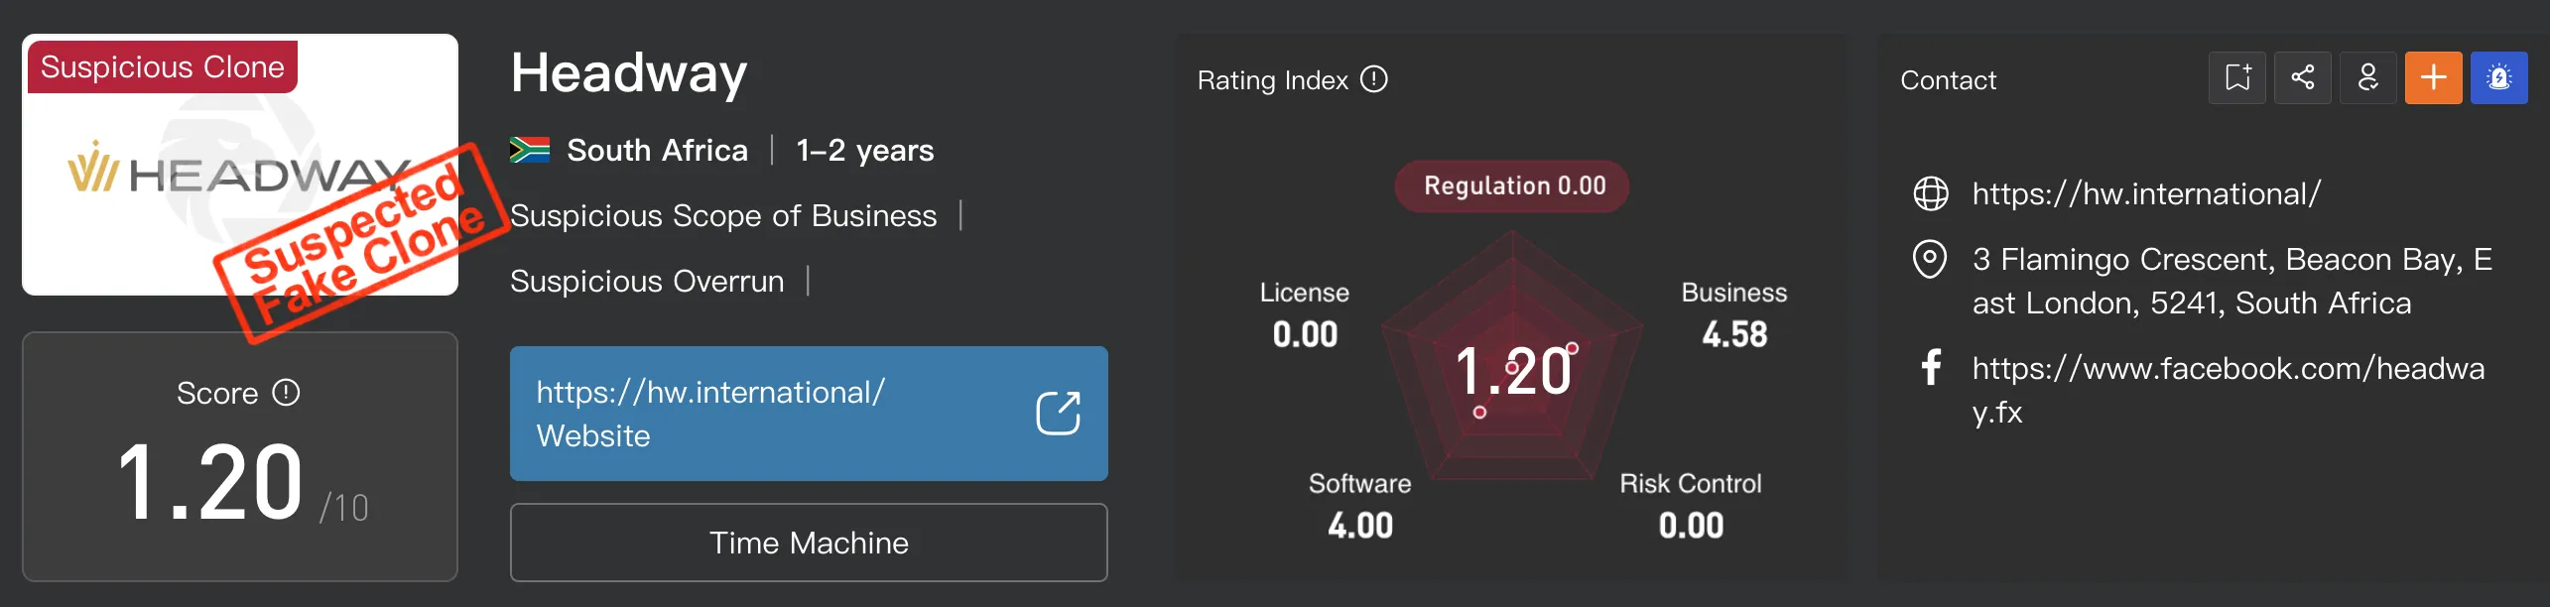Viewport: 2550px width, 607px height.
Task: Click the Rating Index info icon
Action: tap(1374, 79)
